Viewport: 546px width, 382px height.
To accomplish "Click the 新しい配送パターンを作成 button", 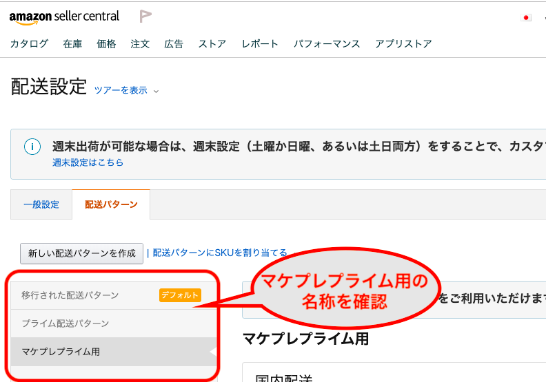I will [x=81, y=253].
